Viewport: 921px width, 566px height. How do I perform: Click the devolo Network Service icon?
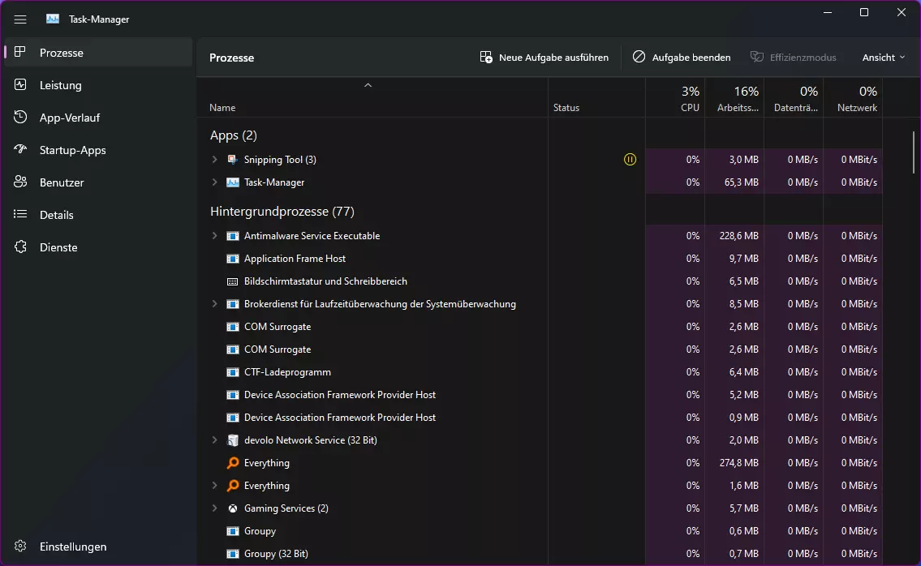point(233,440)
